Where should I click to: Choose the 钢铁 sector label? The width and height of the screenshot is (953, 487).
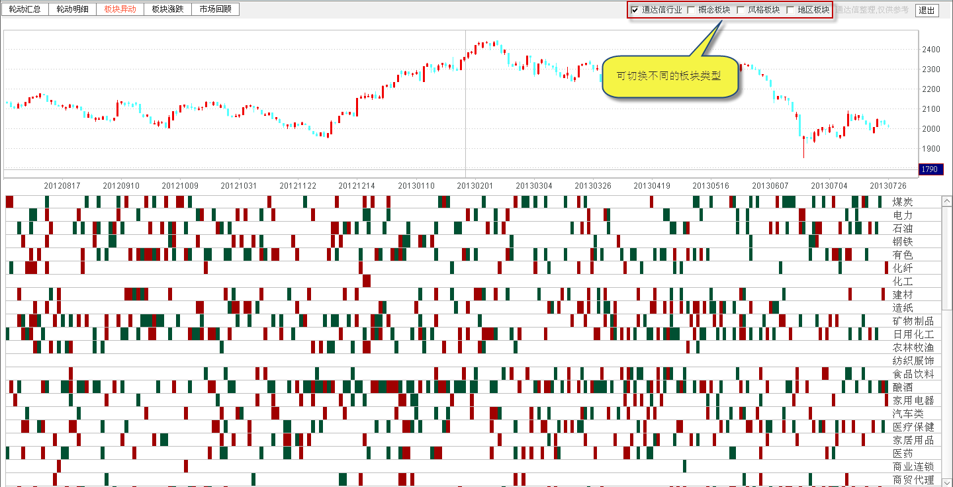point(903,242)
